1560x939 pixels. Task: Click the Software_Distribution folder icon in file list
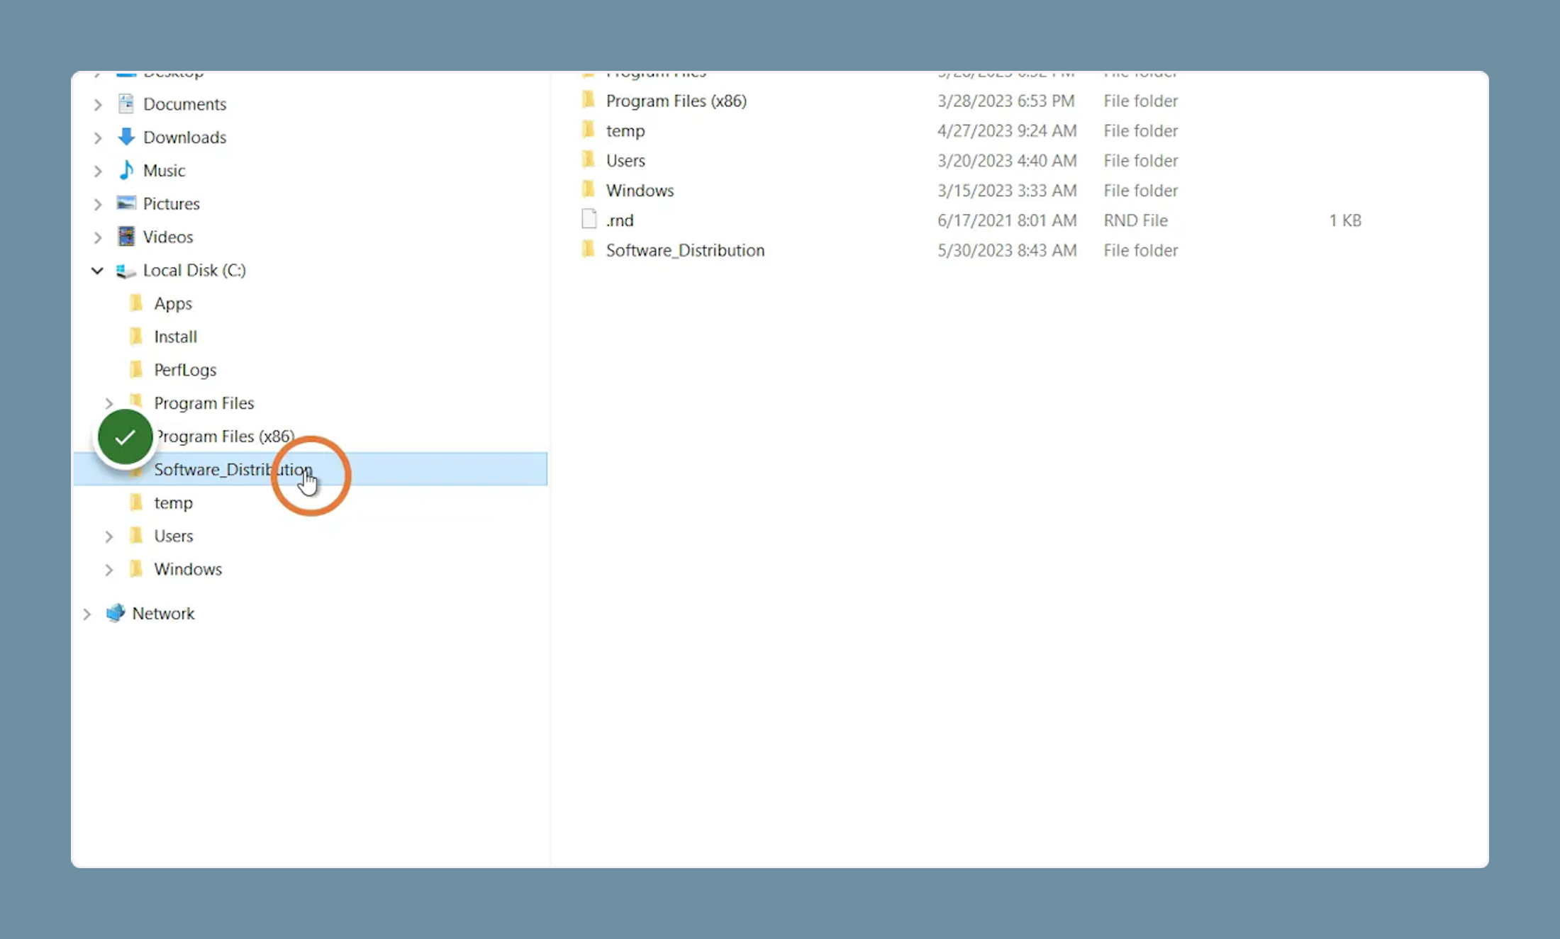pos(588,249)
